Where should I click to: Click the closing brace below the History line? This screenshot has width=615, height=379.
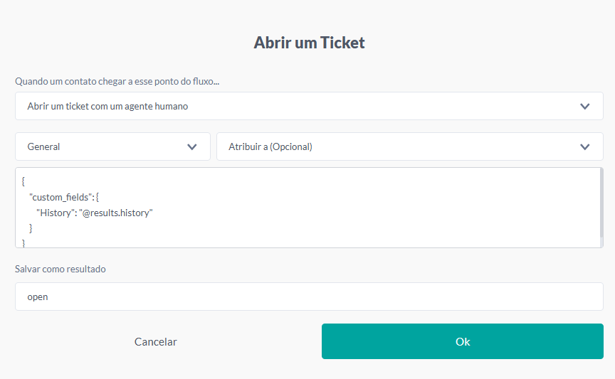pos(31,228)
